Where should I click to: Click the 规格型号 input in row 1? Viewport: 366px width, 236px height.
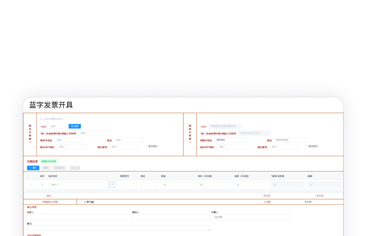129,185
